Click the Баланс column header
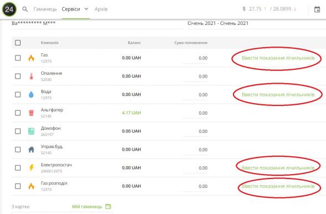Image resolution: width=326 pixels, height=214 pixels. pyautogui.click(x=134, y=43)
